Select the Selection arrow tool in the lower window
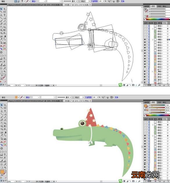 [1, 105]
